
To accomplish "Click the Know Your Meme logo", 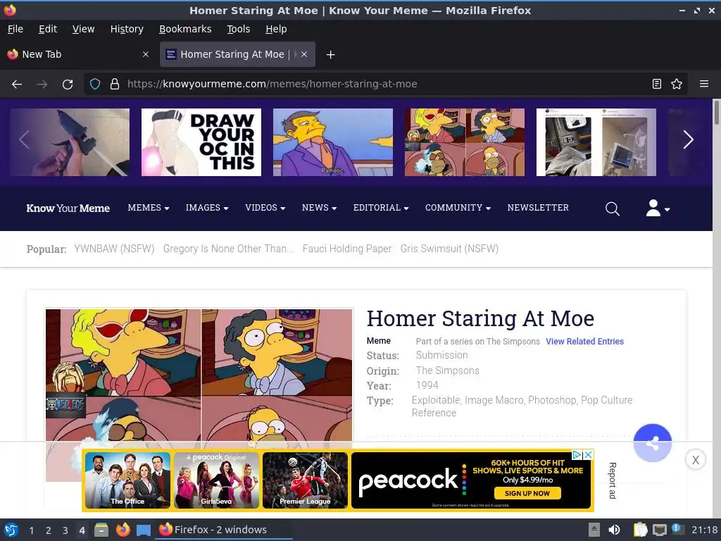I will pos(68,209).
